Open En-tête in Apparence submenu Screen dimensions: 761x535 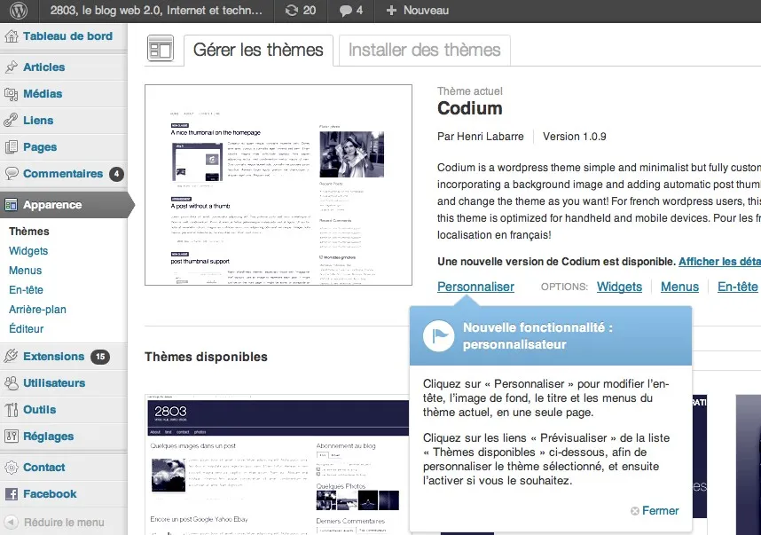coord(27,290)
